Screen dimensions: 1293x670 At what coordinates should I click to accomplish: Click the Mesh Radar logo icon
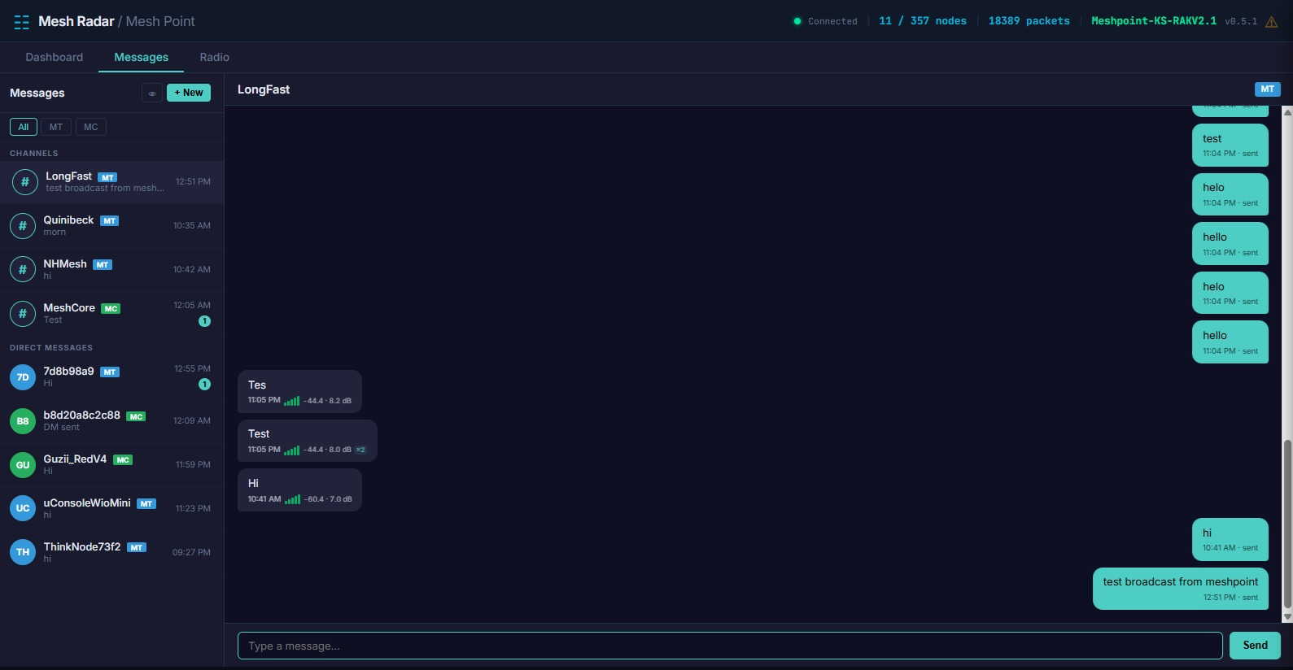click(x=22, y=22)
